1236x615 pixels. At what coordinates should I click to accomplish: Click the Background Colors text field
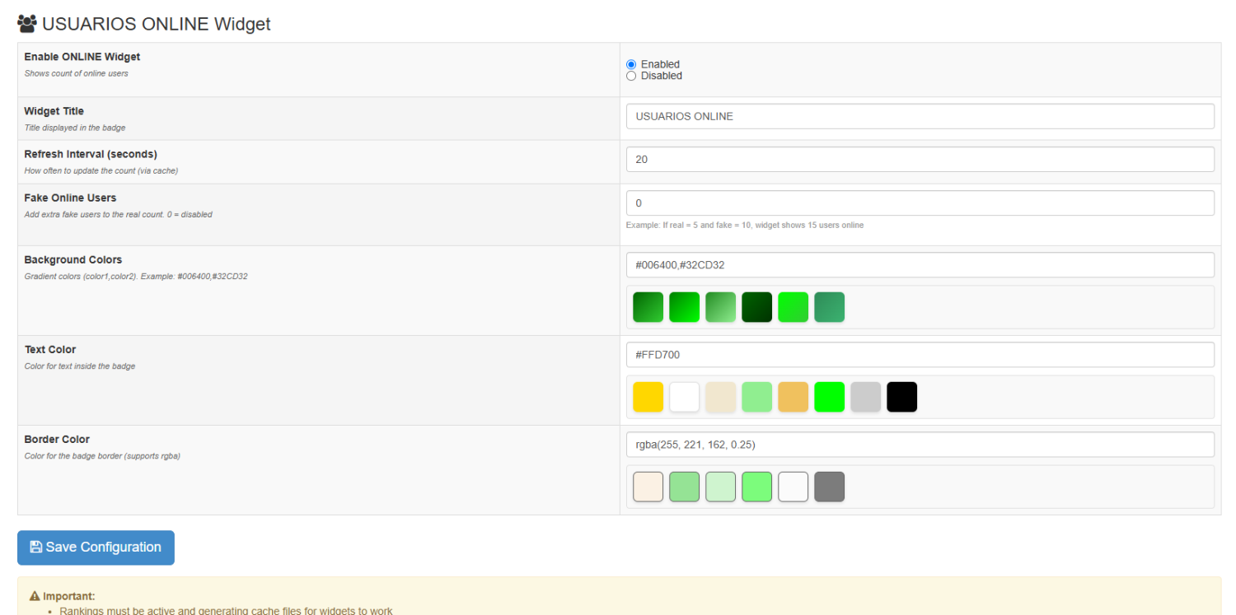point(920,265)
